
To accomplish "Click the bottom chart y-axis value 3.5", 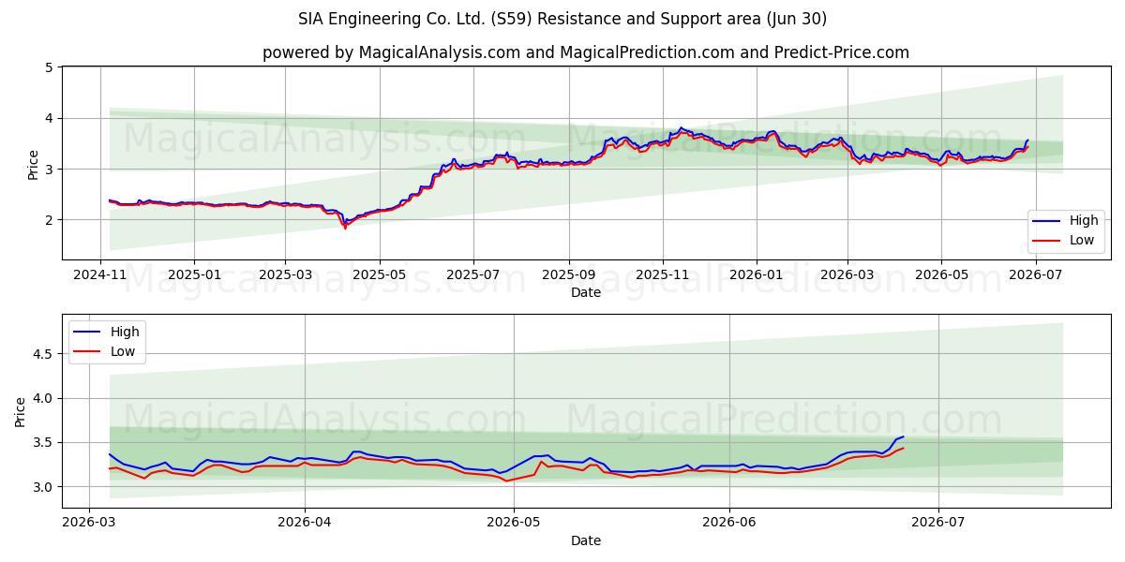I will click(x=43, y=443).
